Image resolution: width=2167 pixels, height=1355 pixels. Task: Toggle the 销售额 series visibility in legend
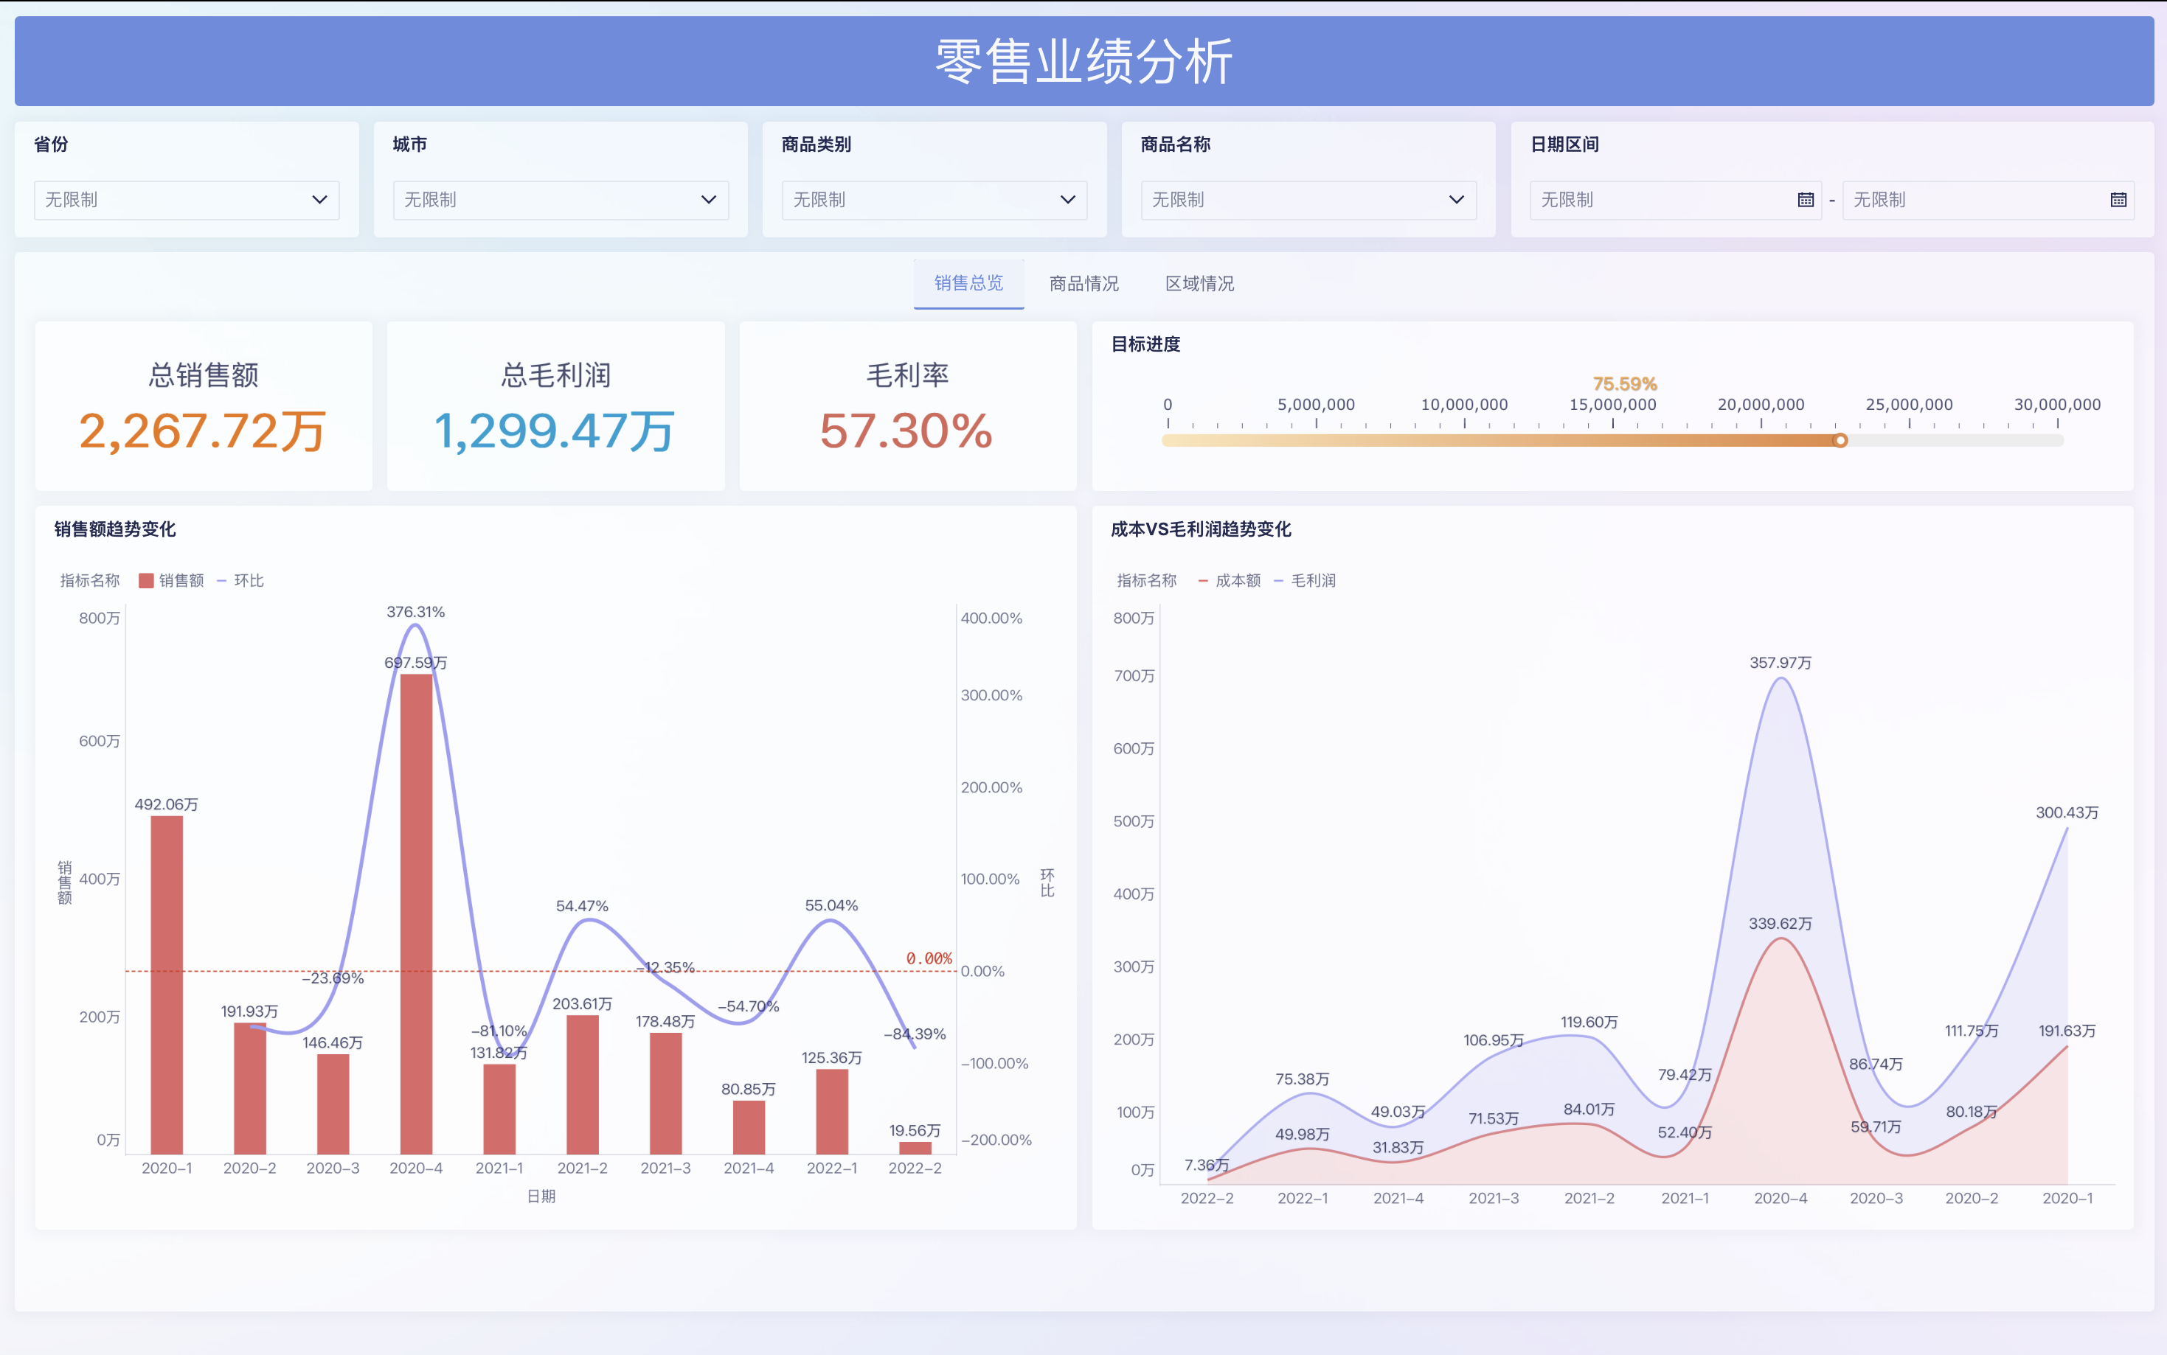coord(170,579)
